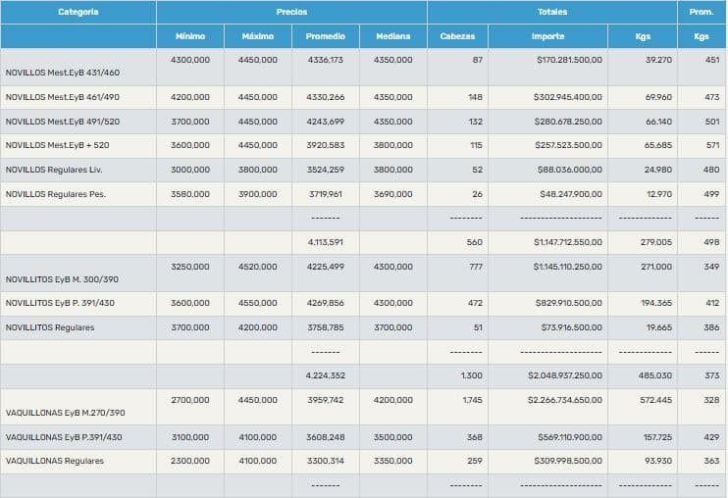Click the Promedio column header
This screenshot has height=498, width=728.
(326, 36)
